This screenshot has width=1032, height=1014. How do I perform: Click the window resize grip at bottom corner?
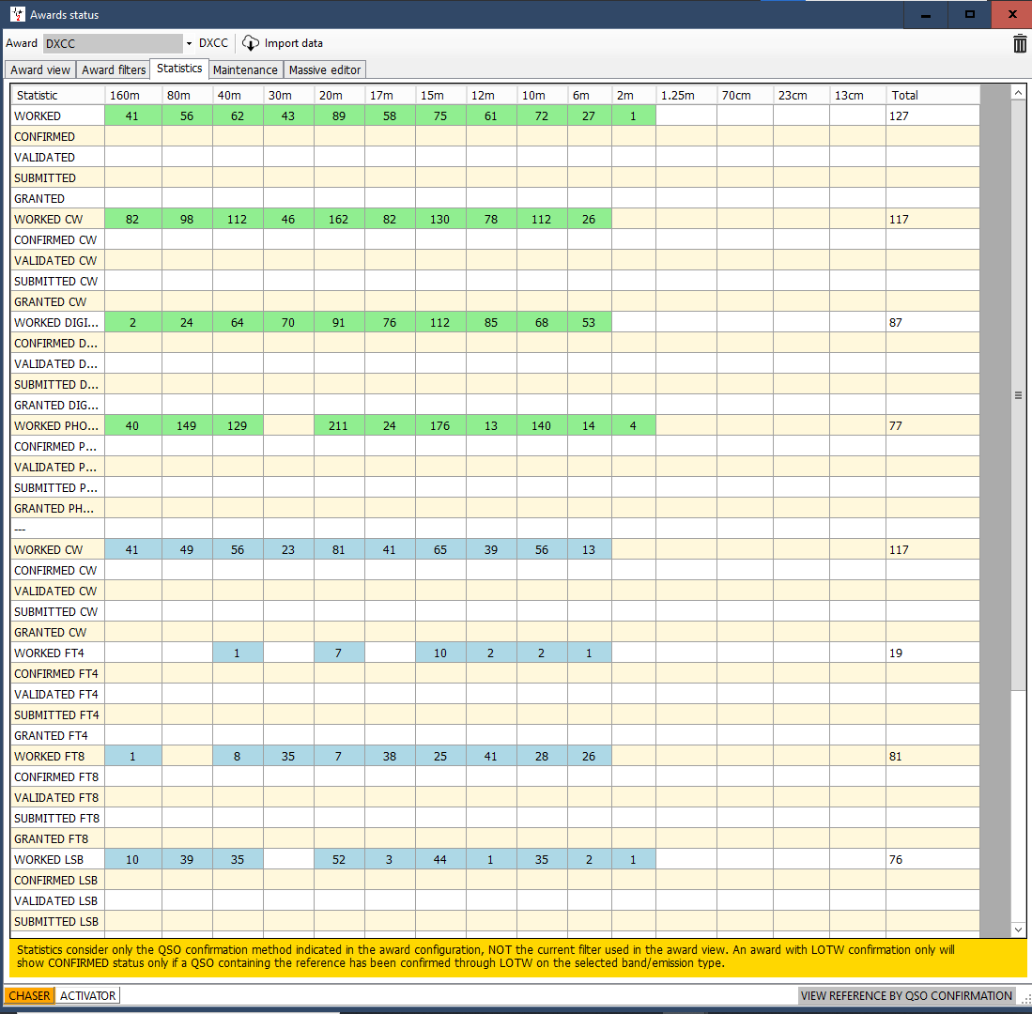1026,999
